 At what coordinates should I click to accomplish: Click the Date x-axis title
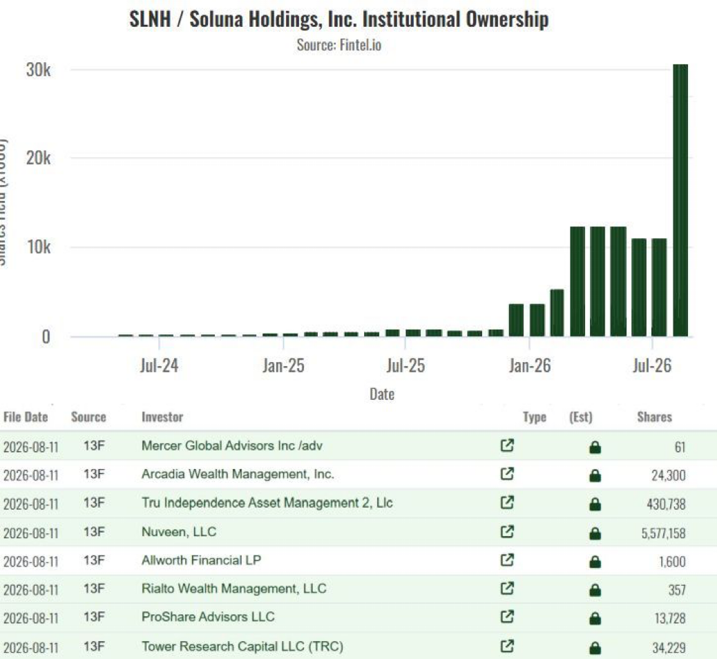pos(382,394)
